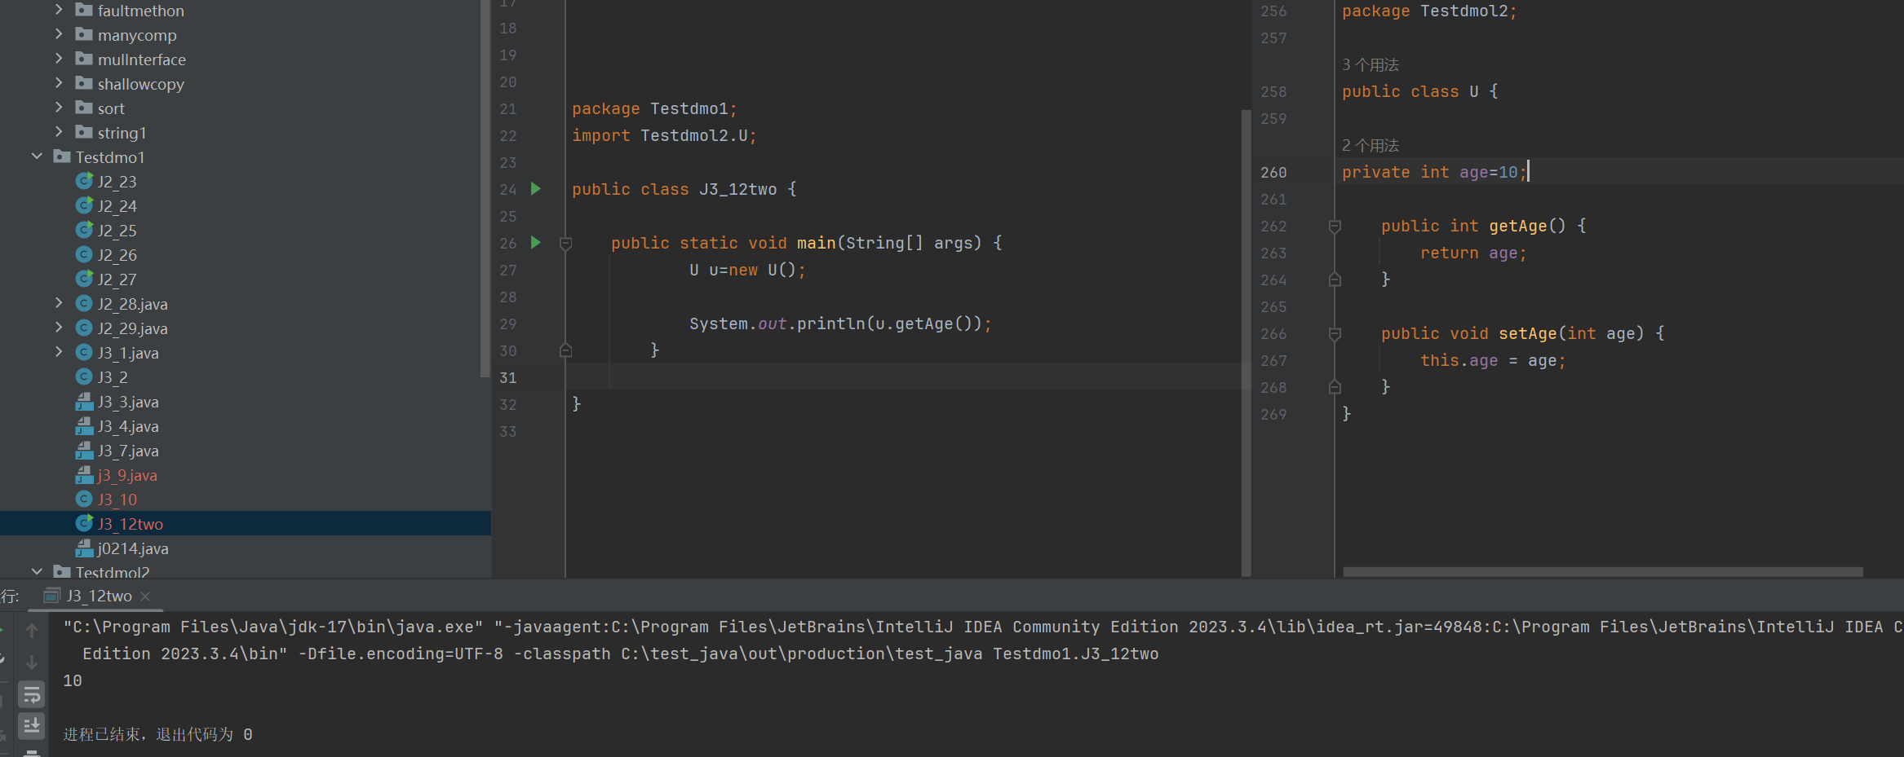
Task: Collapse setAge method fold at line 266
Action: (x=1335, y=333)
